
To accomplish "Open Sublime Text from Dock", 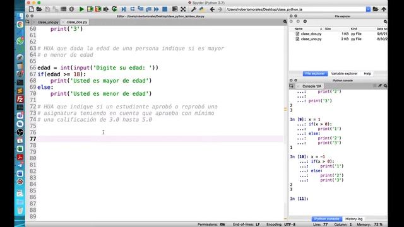I will (x=20, y=91).
